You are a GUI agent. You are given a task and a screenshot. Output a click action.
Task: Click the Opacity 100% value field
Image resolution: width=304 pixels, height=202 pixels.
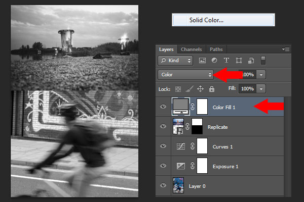pos(247,75)
